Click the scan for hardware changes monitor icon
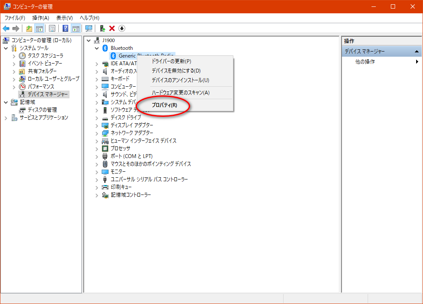Image resolution: width=423 pixels, height=304 pixels. (89, 28)
